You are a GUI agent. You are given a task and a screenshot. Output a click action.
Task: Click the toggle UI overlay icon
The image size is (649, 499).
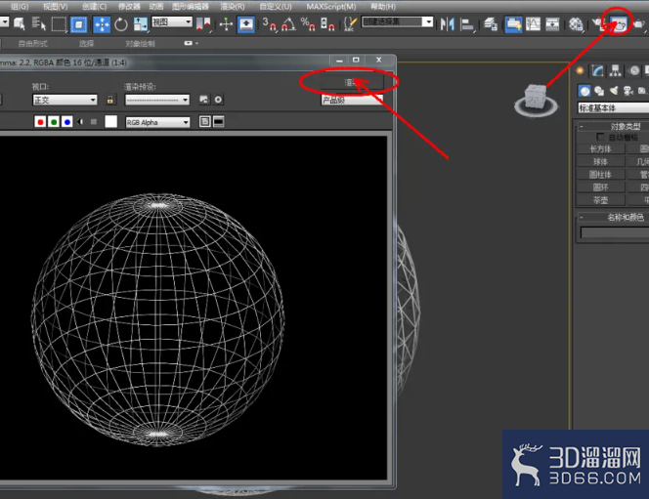point(204,121)
